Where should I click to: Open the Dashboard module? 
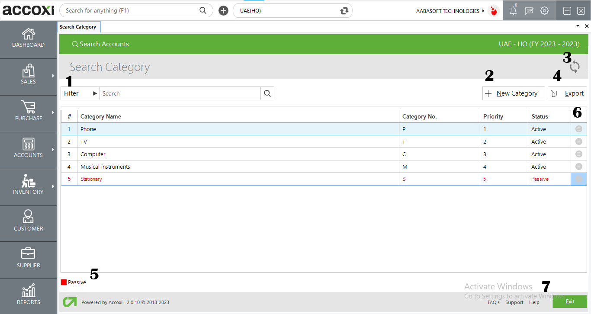click(28, 39)
